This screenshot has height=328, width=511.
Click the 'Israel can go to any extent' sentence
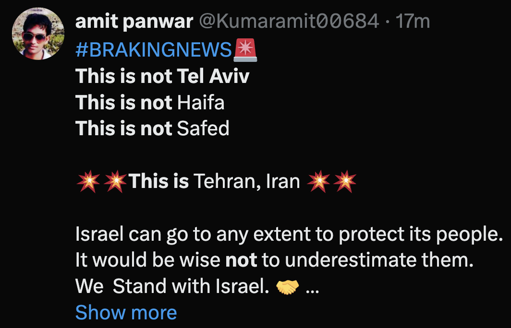[288, 234]
